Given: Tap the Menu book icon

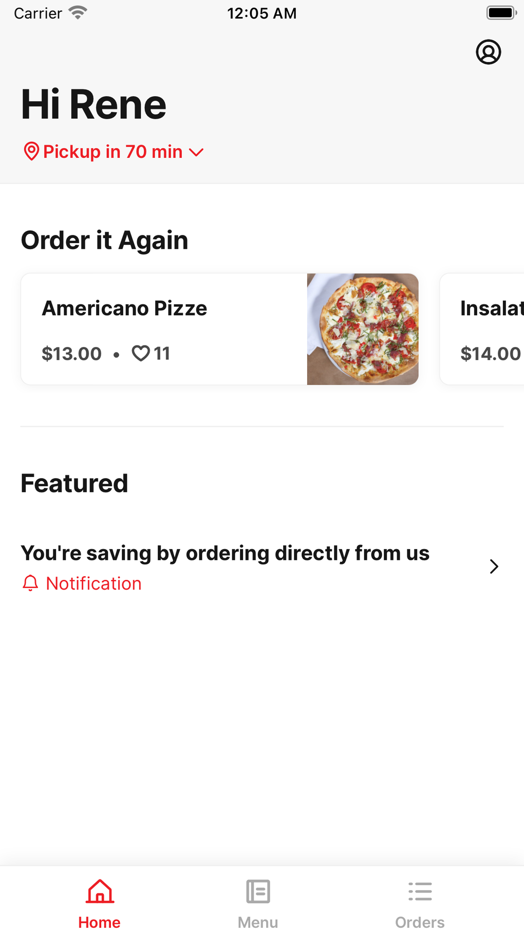Looking at the screenshot, I should pyautogui.click(x=258, y=891).
